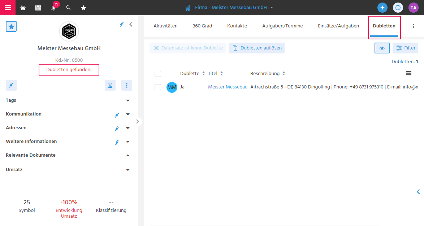
Task: Expand the Tags section
Action: (x=128, y=101)
